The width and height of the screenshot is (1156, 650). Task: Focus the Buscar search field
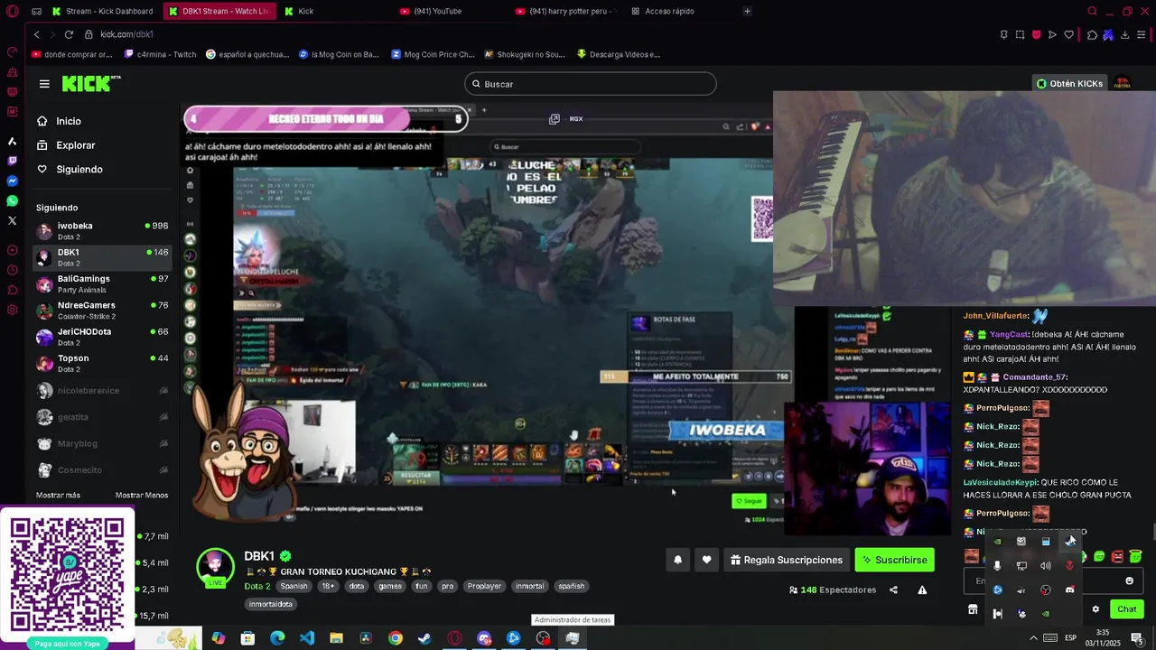tap(591, 84)
